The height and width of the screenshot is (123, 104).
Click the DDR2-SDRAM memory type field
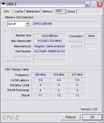(65, 24)
